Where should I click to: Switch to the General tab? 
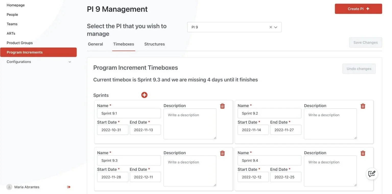click(x=96, y=44)
